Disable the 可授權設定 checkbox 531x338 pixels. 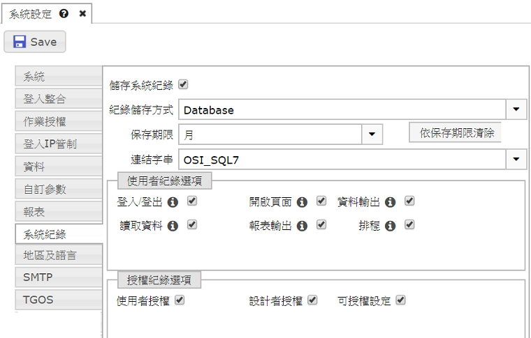(400, 300)
